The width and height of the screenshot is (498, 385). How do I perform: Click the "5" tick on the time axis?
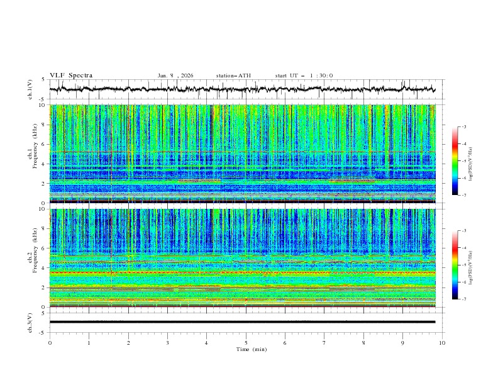[246, 343]
